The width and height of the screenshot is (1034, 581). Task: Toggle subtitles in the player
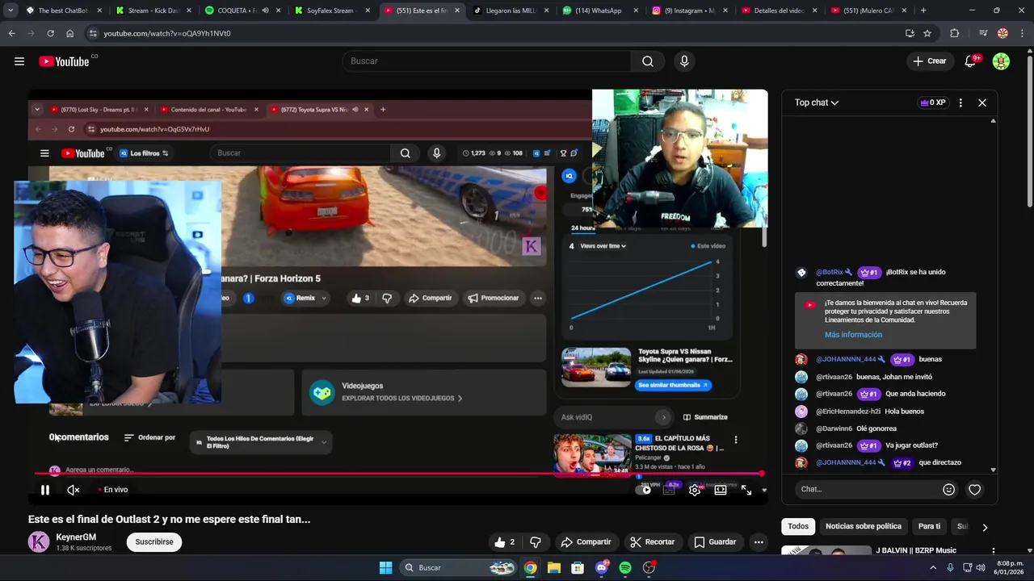(669, 490)
